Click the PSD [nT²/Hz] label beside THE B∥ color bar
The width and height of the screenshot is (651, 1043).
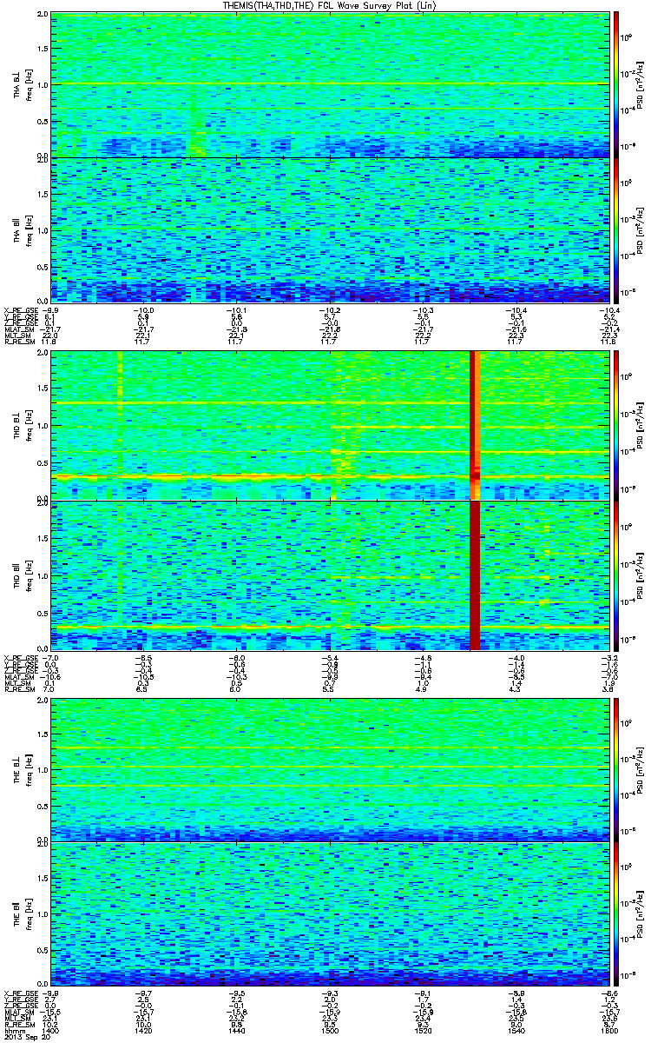640,913
